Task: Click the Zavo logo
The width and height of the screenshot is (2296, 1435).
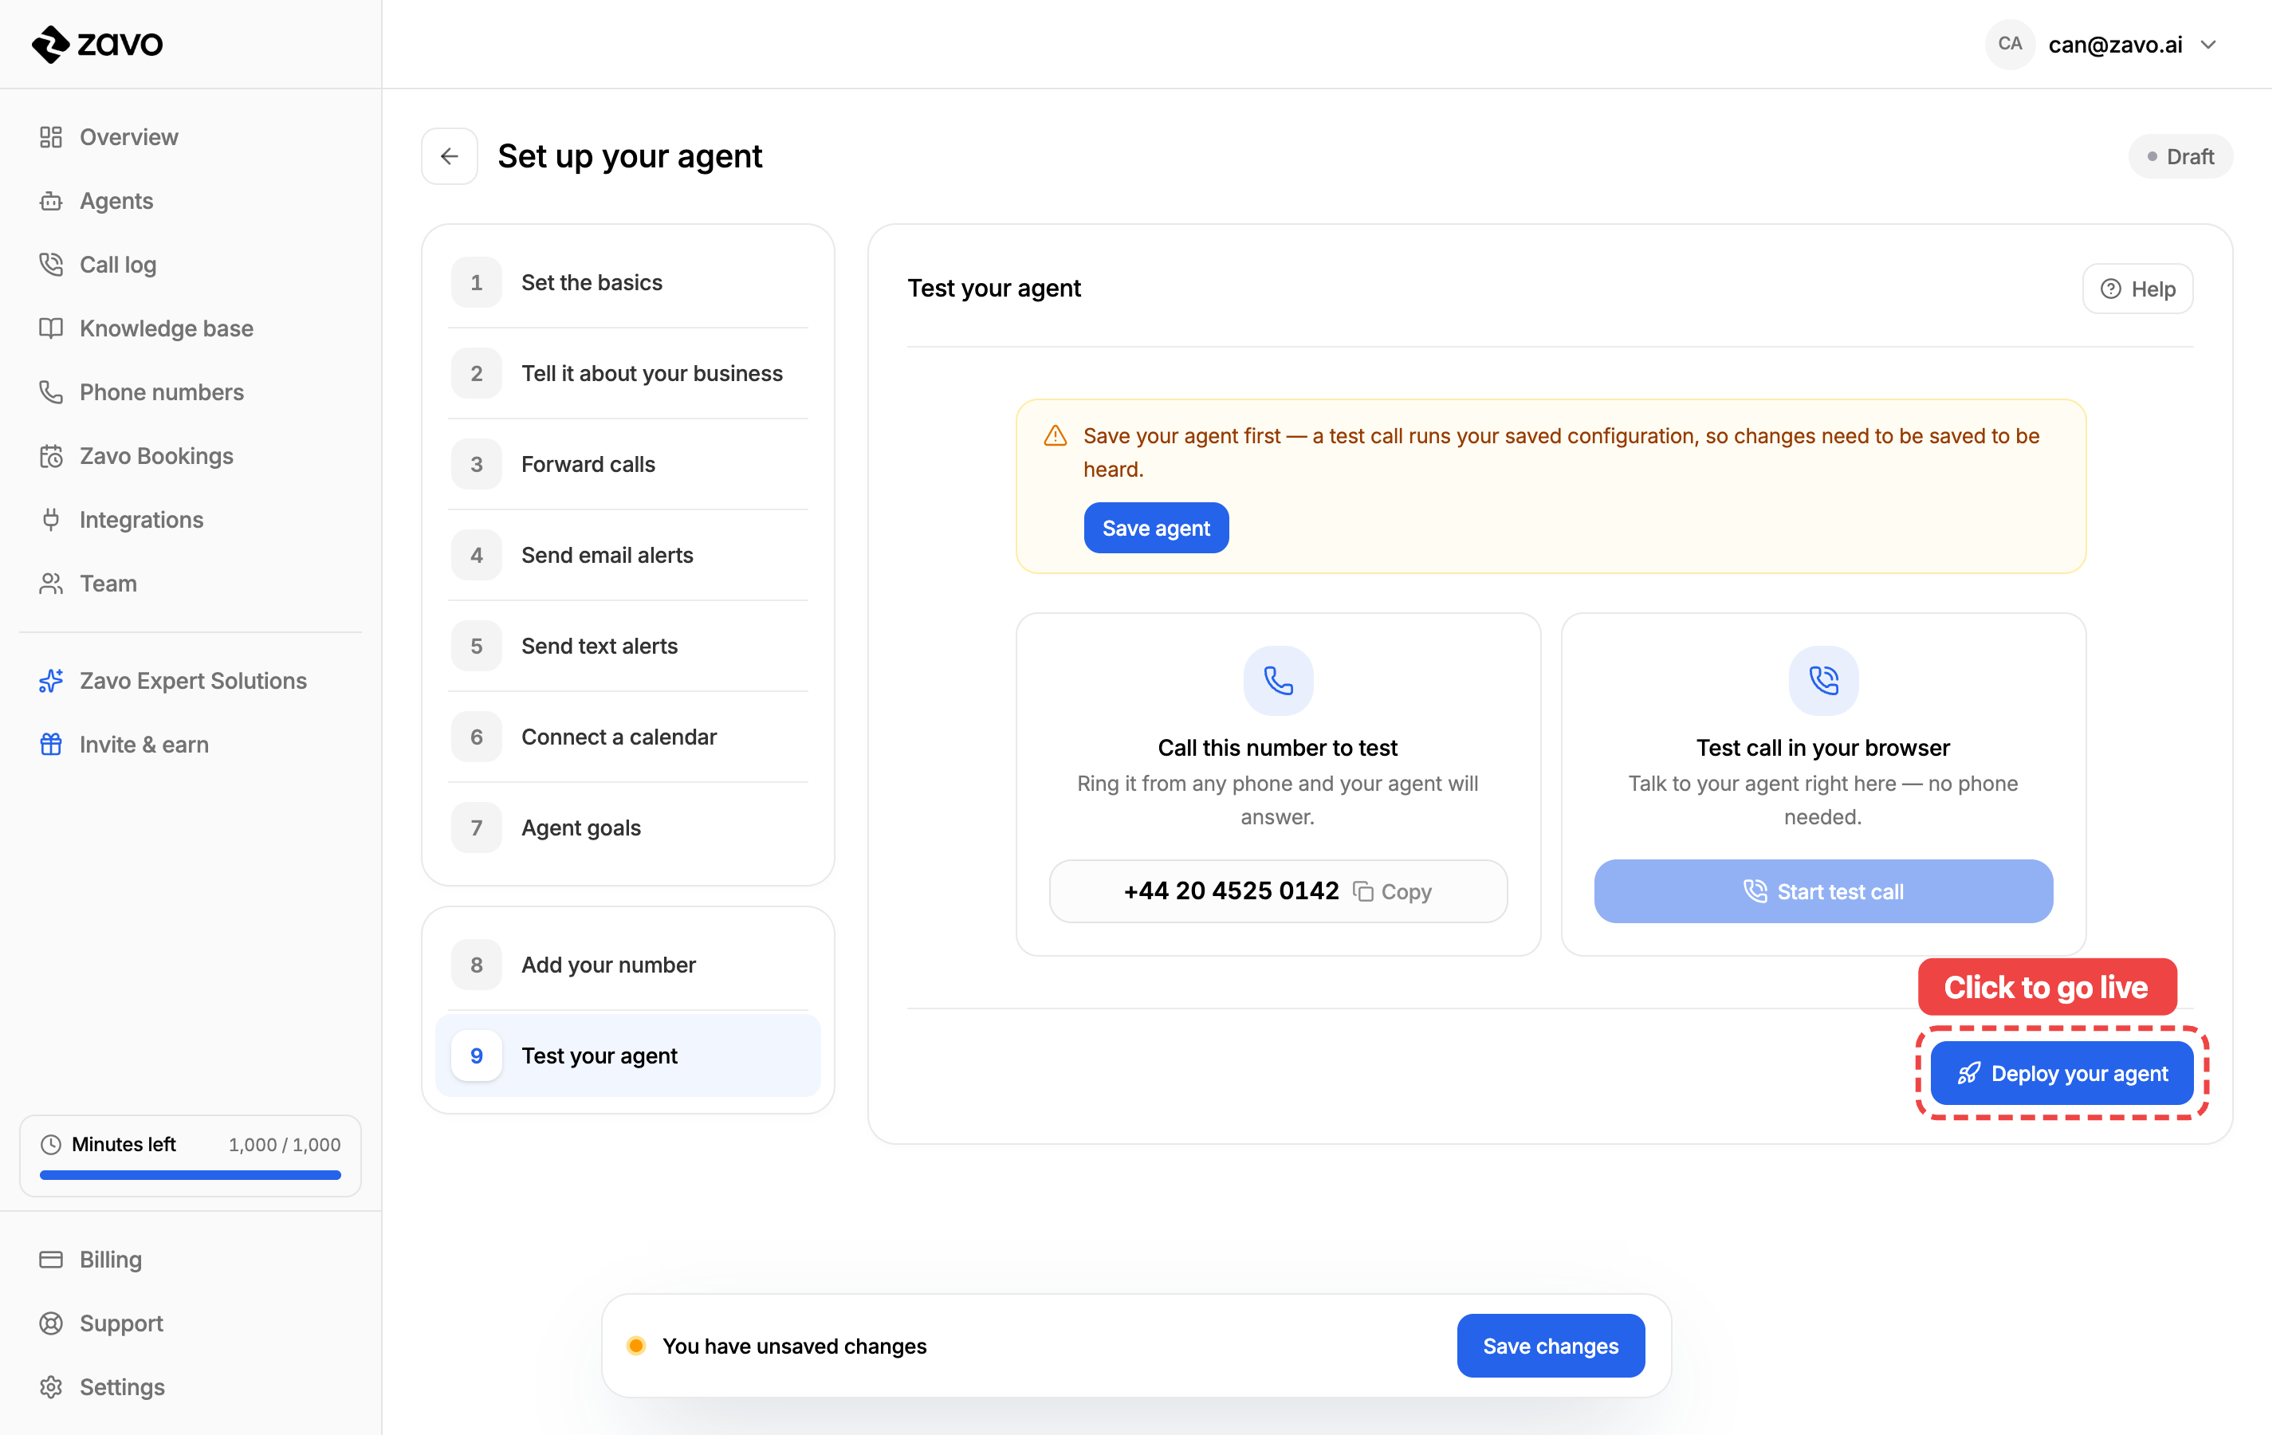Action: (96, 44)
